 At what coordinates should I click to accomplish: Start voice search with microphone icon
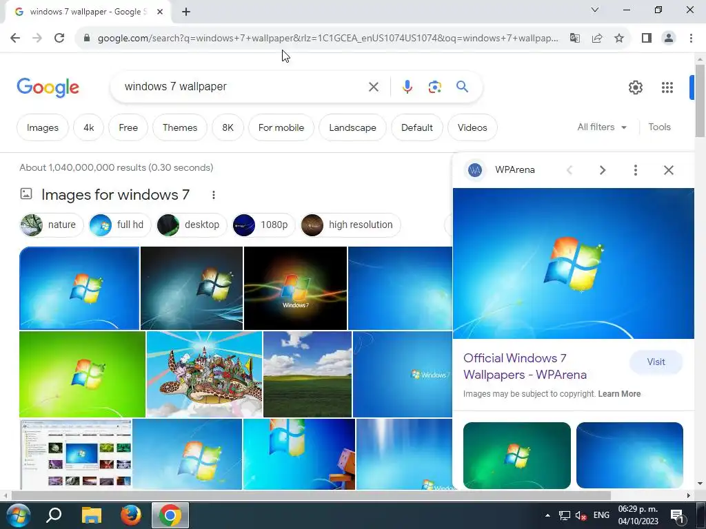point(407,87)
